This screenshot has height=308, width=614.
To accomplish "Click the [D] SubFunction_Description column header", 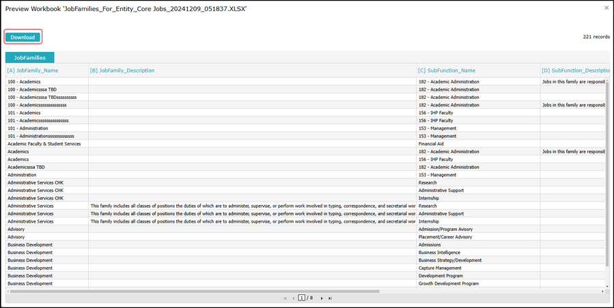I will (x=574, y=70).
